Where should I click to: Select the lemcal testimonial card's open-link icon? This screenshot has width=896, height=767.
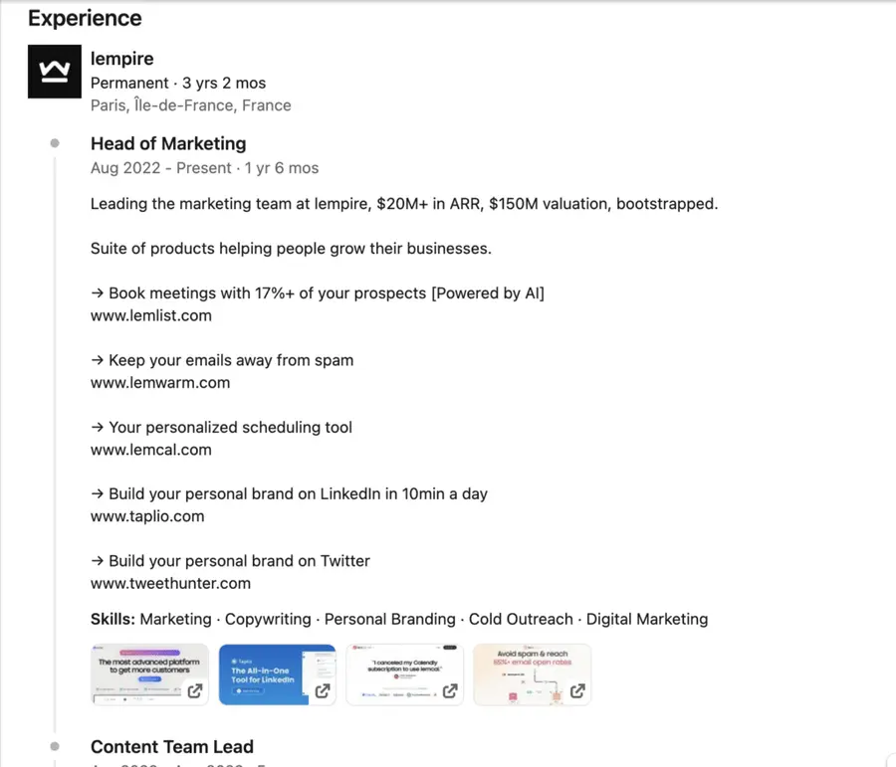pos(448,690)
